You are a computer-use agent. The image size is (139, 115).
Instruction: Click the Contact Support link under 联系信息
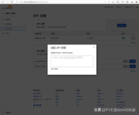pos(37,93)
